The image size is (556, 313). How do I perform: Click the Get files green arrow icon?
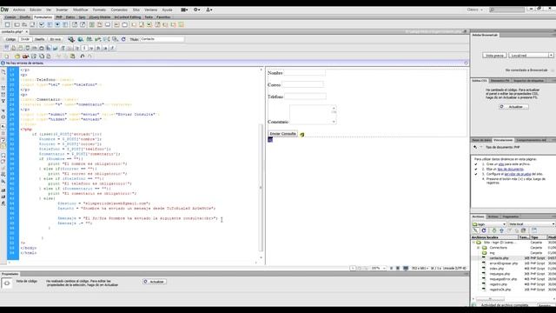pyautogui.click(x=494, y=230)
